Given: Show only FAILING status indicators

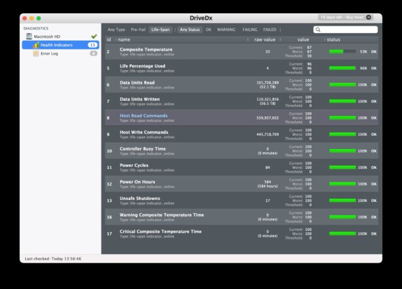Looking at the screenshot, I should click(x=250, y=30).
